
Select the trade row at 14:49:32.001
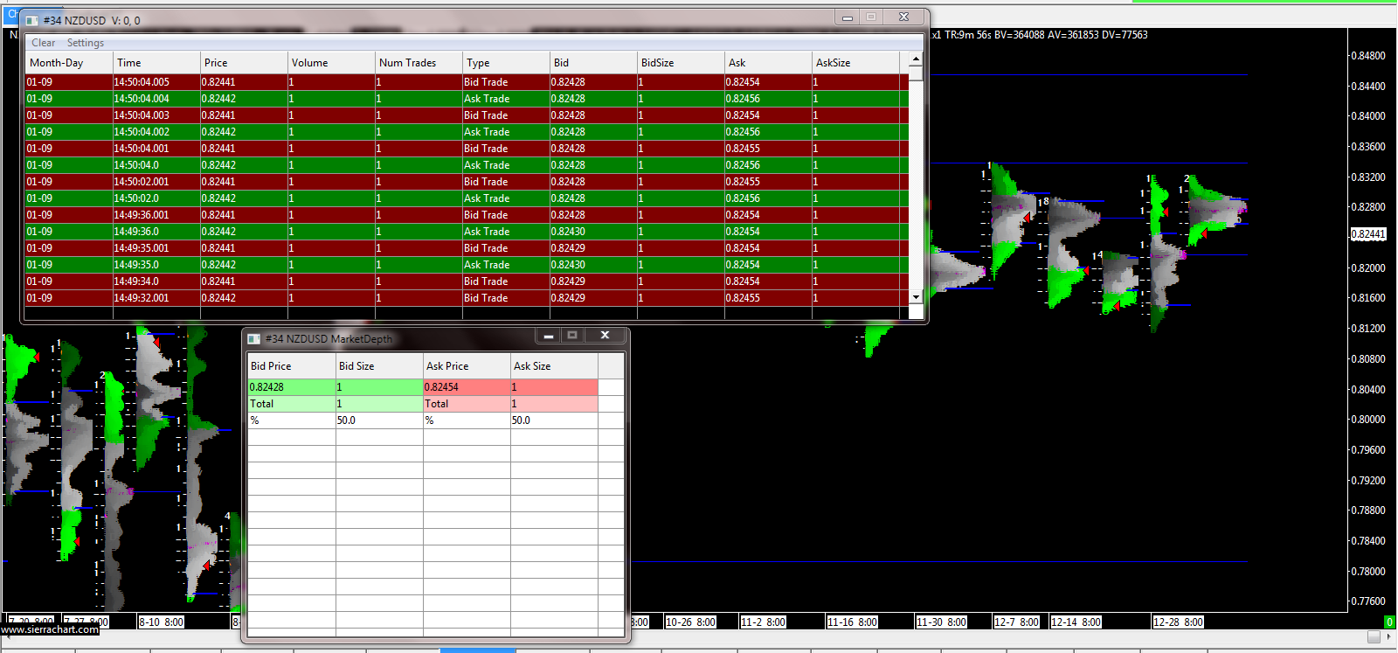click(x=467, y=298)
